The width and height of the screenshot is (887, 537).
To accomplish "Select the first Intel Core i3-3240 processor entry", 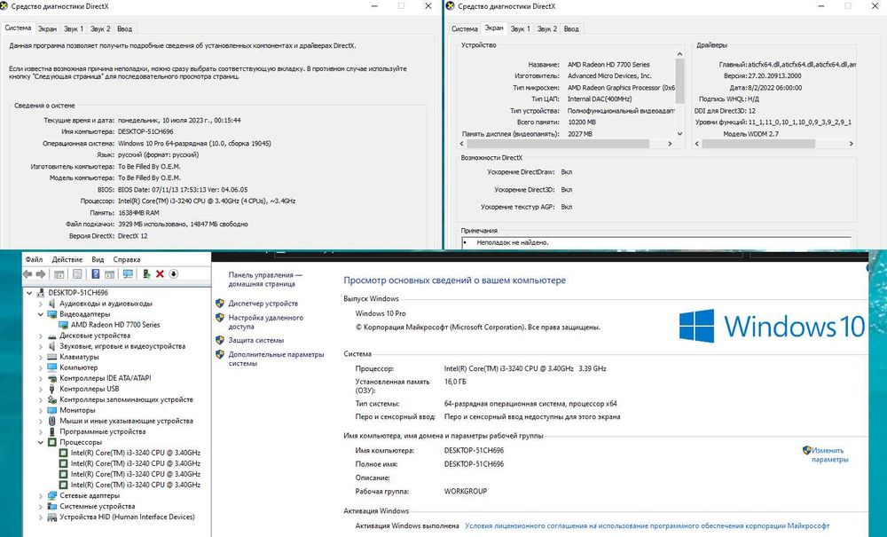I will tap(136, 453).
